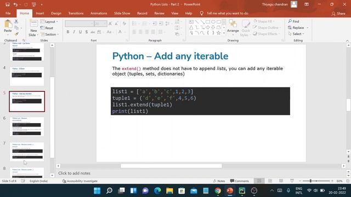Select slide 6 thumbnail
The height and width of the screenshot is (197, 351).
[x=27, y=126]
